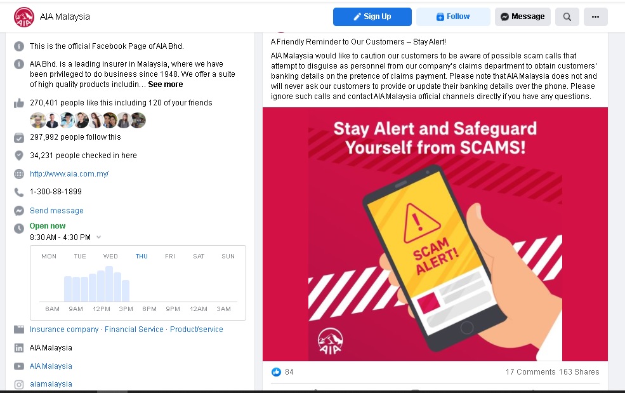This screenshot has width=625, height=393.
Task: Open the http://www.aia.com.my/ link
Action: (69, 174)
